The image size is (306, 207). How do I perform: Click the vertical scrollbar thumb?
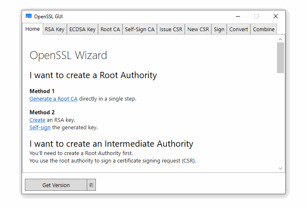click(x=280, y=58)
